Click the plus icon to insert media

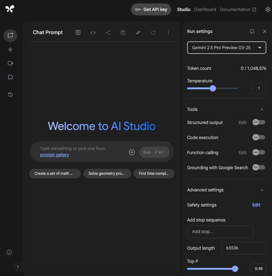coord(132,152)
